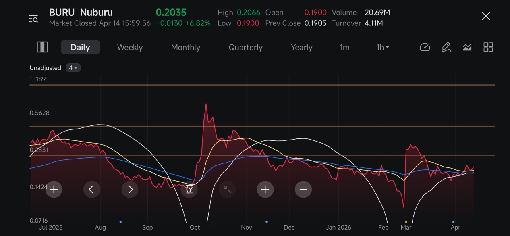Click the +6.82% change value
Image resolution: width=510 pixels, height=236 pixels.
pos(198,23)
